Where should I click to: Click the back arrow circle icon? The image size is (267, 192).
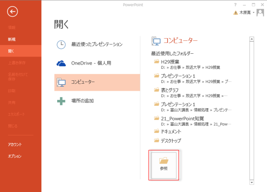[13, 12]
